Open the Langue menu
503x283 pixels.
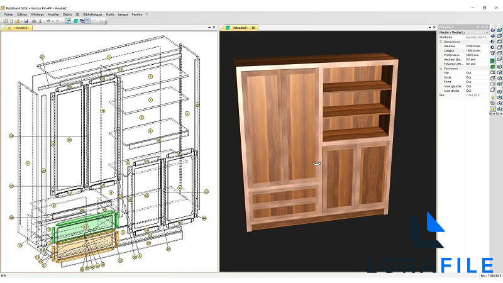point(123,14)
